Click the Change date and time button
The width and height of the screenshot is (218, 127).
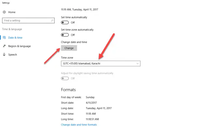click(x=69, y=48)
